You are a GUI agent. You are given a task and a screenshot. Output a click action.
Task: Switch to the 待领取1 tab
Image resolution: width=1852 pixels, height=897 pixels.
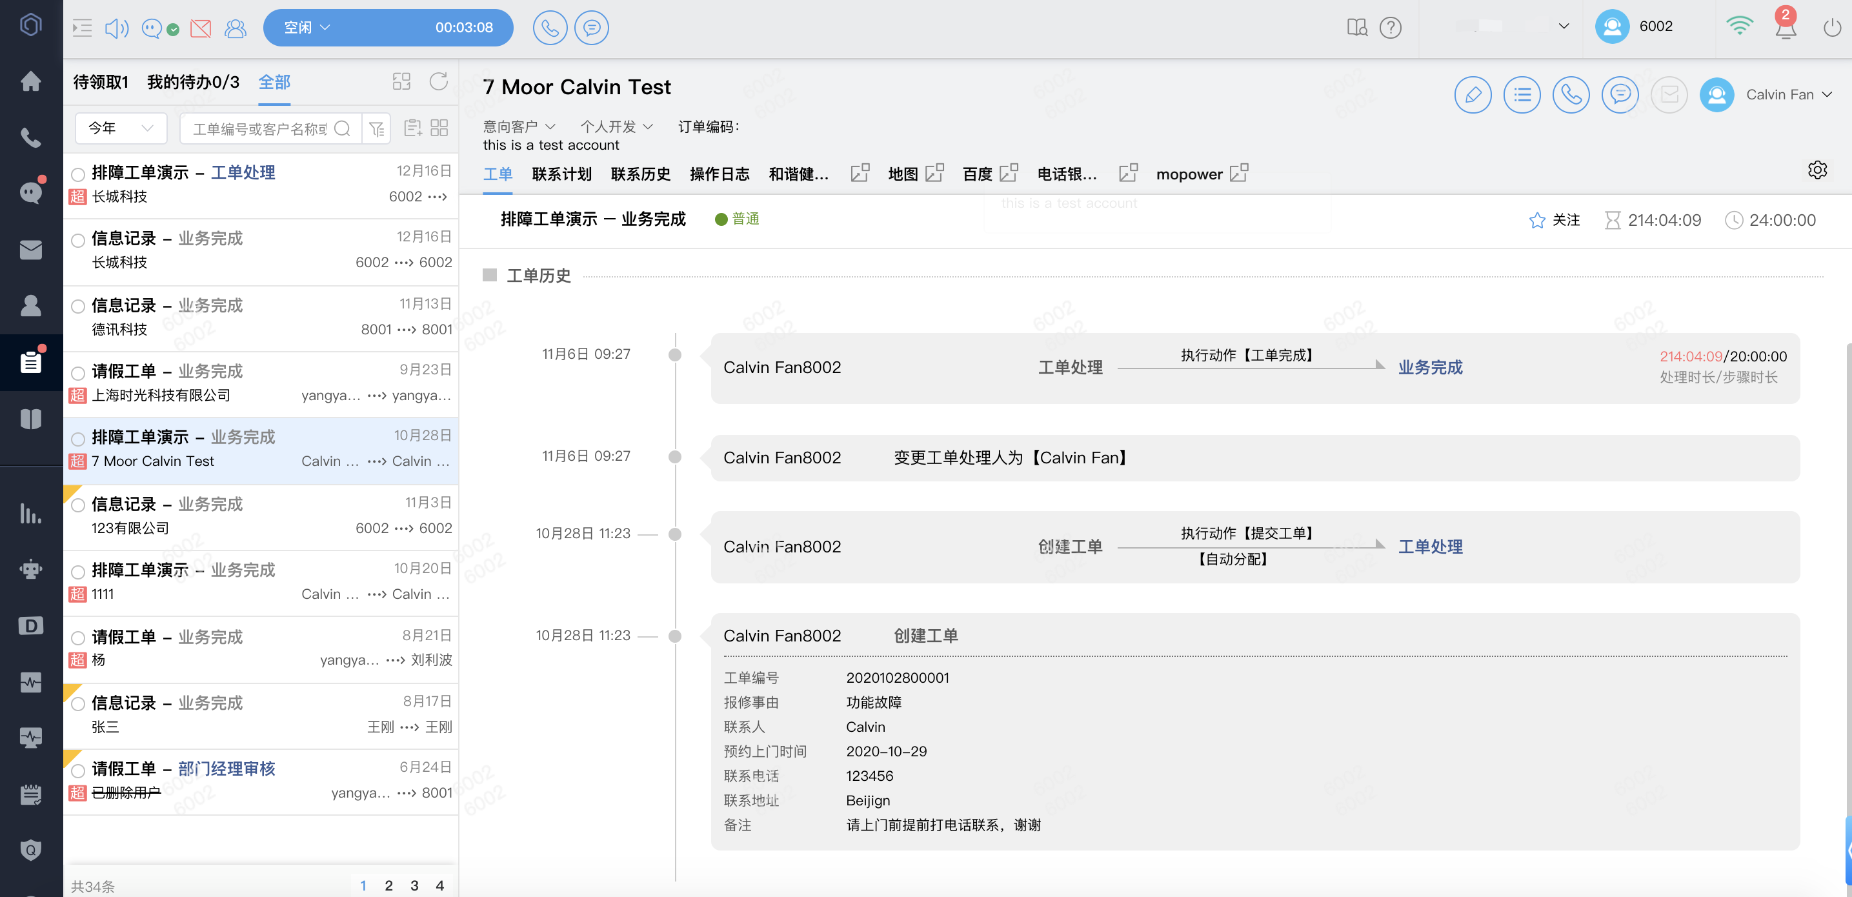(101, 82)
